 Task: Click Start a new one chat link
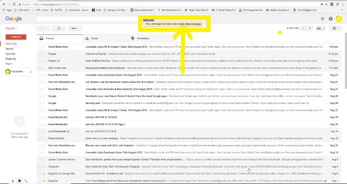click(x=19, y=137)
